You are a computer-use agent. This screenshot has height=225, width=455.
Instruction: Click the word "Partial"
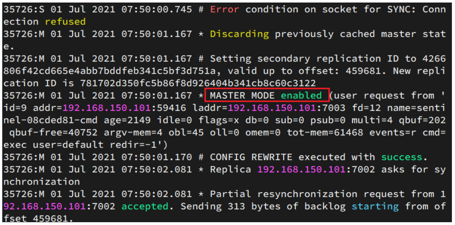[x=230, y=194]
